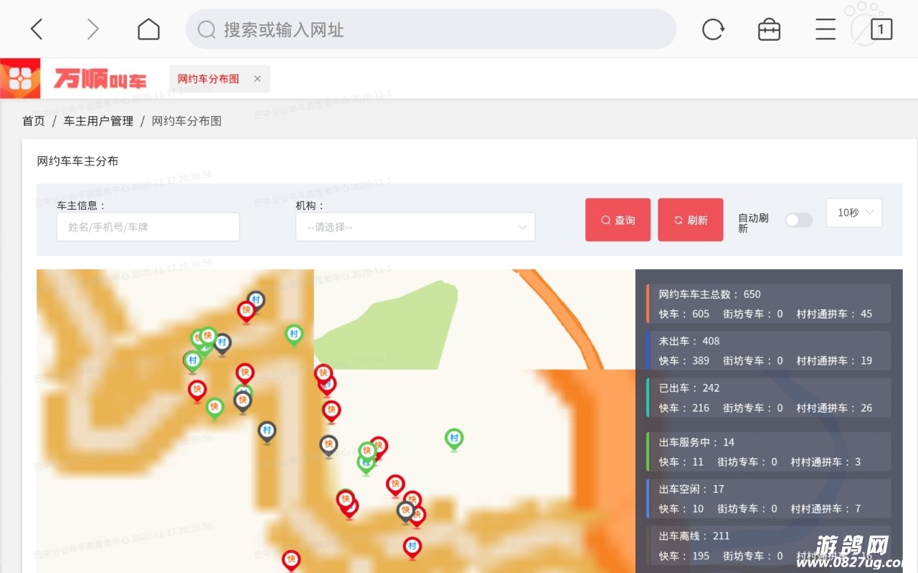The height and width of the screenshot is (573, 918).
Task: Toggle the 自动刷新 switch
Action: click(798, 220)
